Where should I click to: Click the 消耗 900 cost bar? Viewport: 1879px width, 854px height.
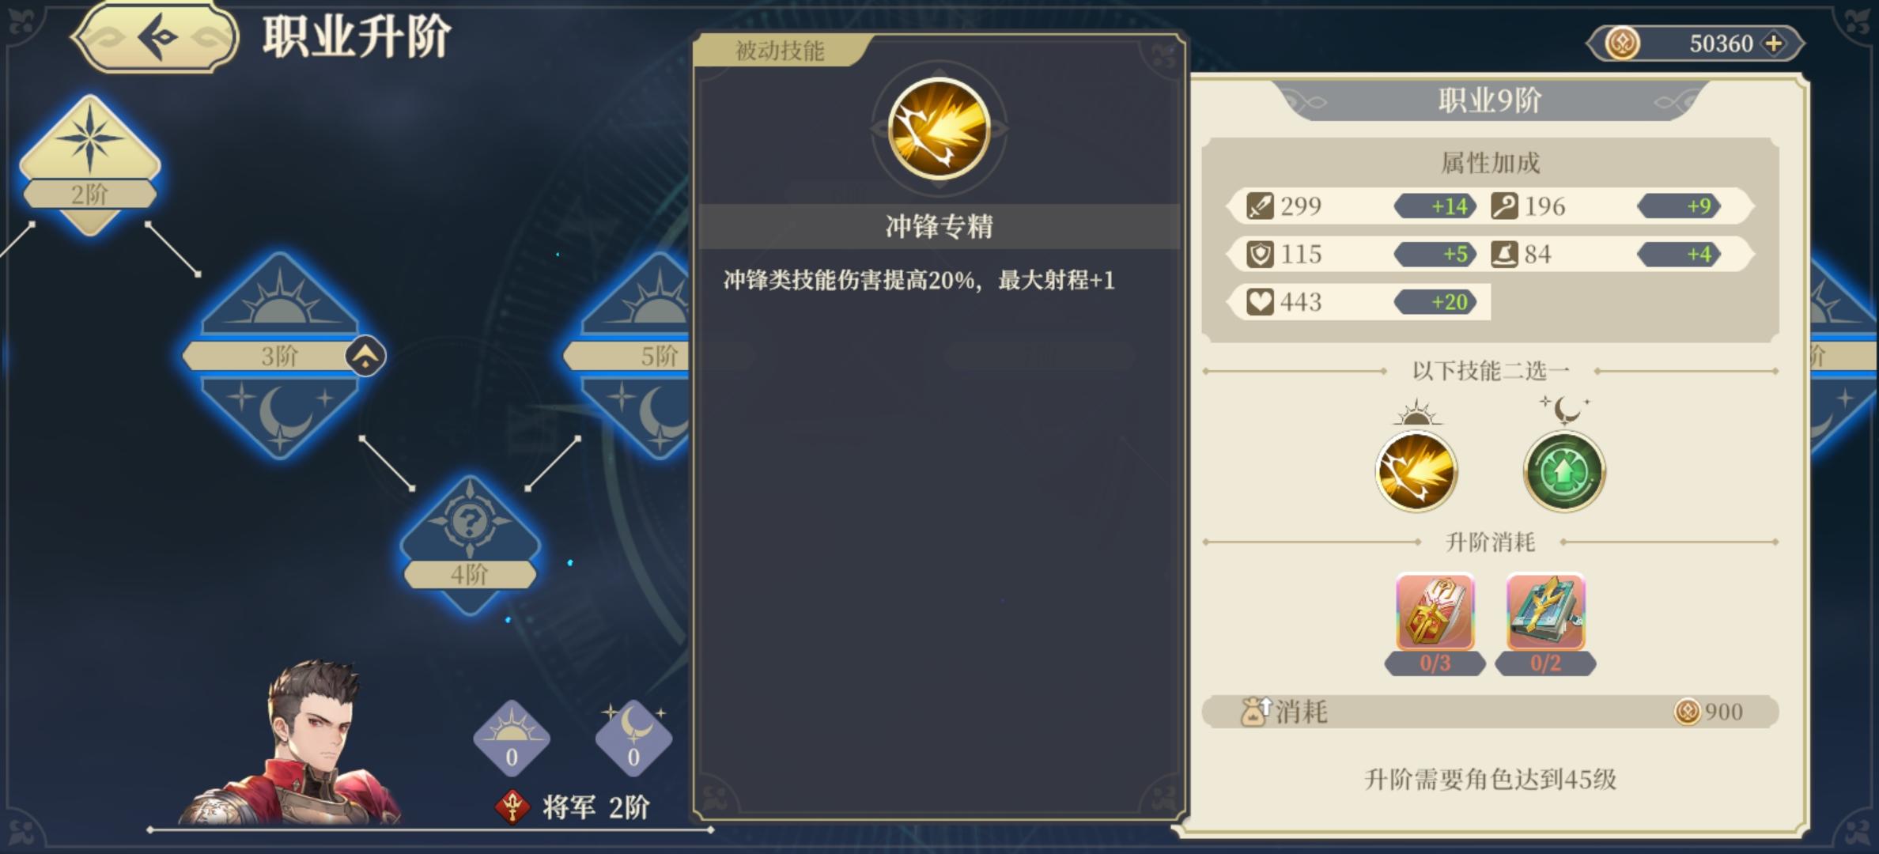coord(1490,712)
